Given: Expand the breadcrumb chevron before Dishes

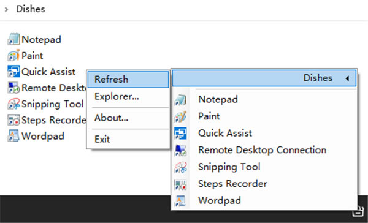Looking at the screenshot, I should point(6,9).
